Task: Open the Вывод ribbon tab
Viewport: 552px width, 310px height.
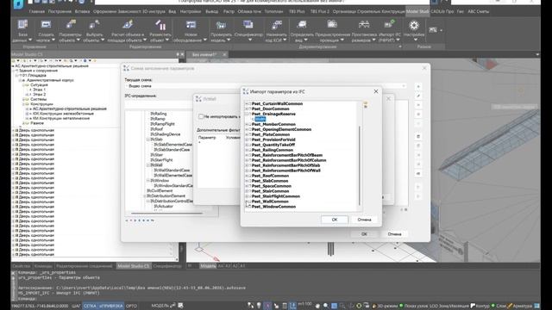Action: (x=211, y=11)
